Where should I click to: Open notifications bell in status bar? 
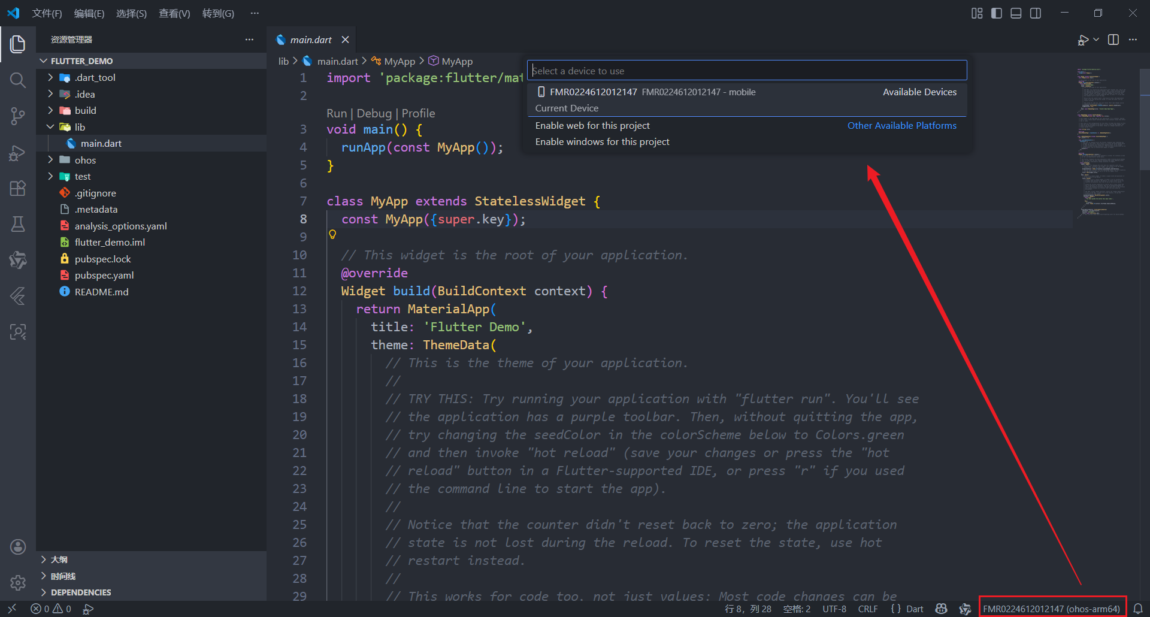tap(1138, 609)
